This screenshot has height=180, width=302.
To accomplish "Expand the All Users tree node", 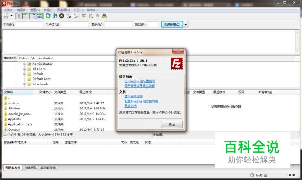I will [25, 69].
